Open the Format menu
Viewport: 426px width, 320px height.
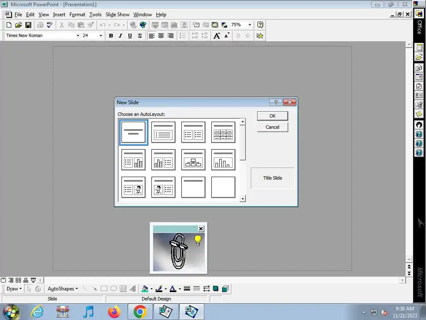[77, 15]
